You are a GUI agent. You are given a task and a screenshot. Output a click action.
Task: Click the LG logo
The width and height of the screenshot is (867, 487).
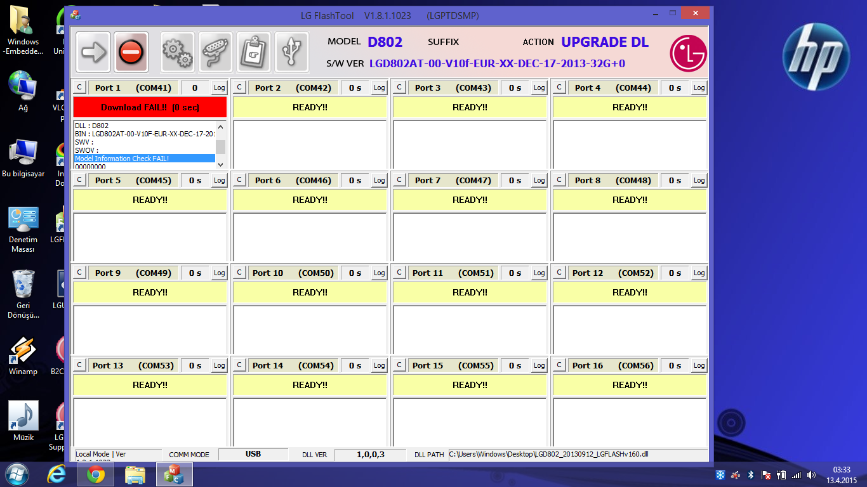688,53
